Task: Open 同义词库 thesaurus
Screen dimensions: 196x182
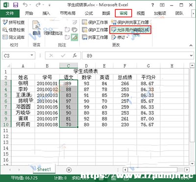Action: click(14, 37)
